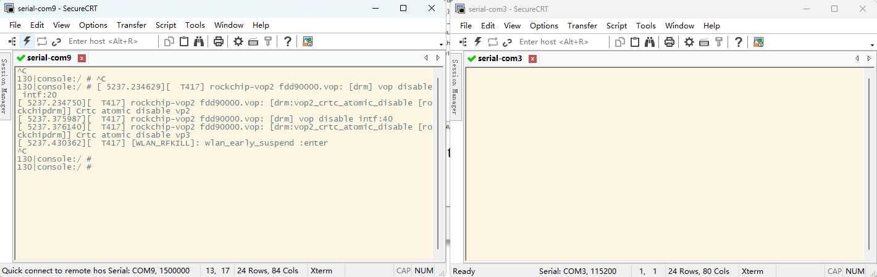Click the Reconnect icon in com3 toolbar
The height and width of the screenshot is (277, 877).
493,41
